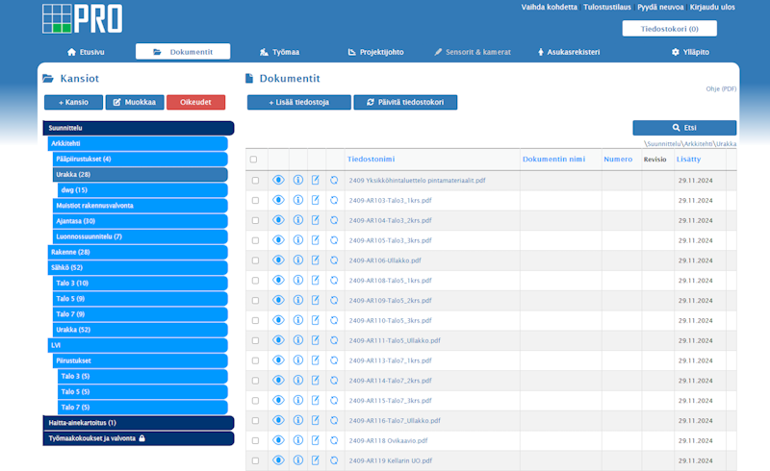Click refresh icon for 2409-AR108-Talo5_1krs.pdf
The width and height of the screenshot is (770, 471).
[334, 280]
